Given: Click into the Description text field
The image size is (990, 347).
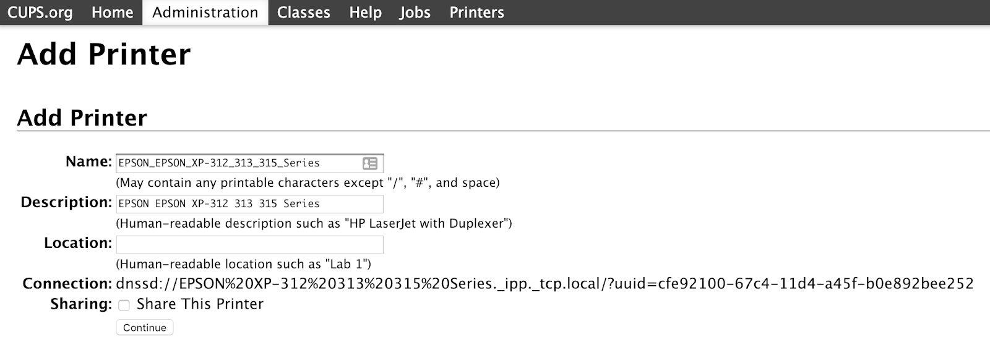Looking at the screenshot, I should pyautogui.click(x=249, y=204).
